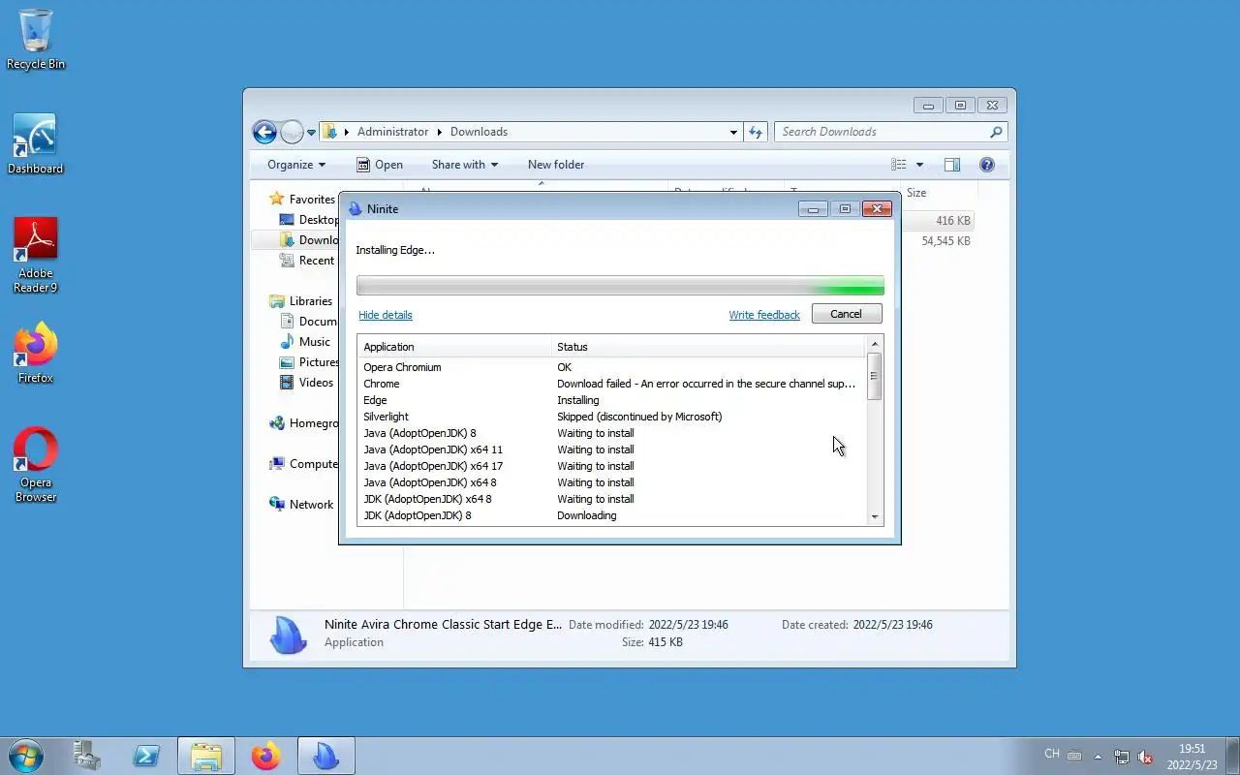1240x775 pixels.
Task: Open the Share with dropdown
Action: [x=464, y=165]
